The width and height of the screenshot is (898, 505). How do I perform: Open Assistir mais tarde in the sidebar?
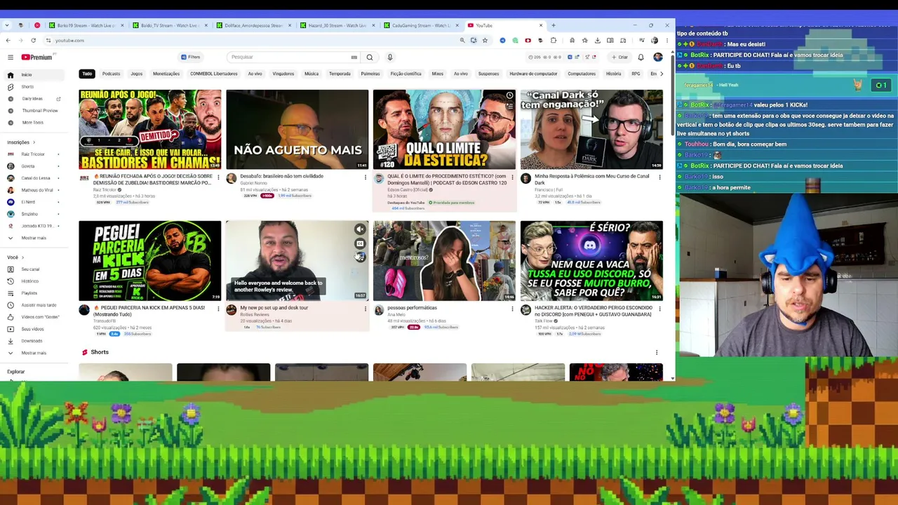pyautogui.click(x=34, y=305)
